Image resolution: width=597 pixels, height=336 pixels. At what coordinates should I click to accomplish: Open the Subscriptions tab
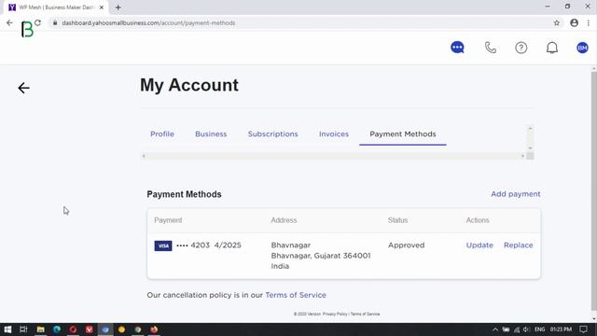coord(273,134)
